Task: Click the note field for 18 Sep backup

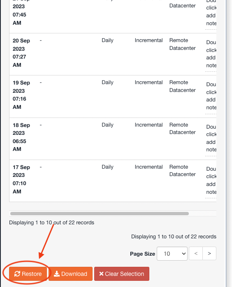Action: pos(211,139)
